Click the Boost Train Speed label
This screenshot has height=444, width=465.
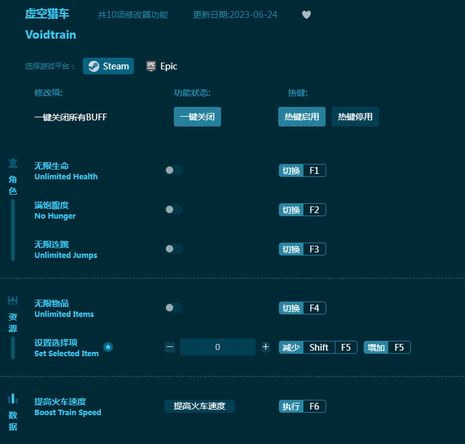click(x=68, y=413)
